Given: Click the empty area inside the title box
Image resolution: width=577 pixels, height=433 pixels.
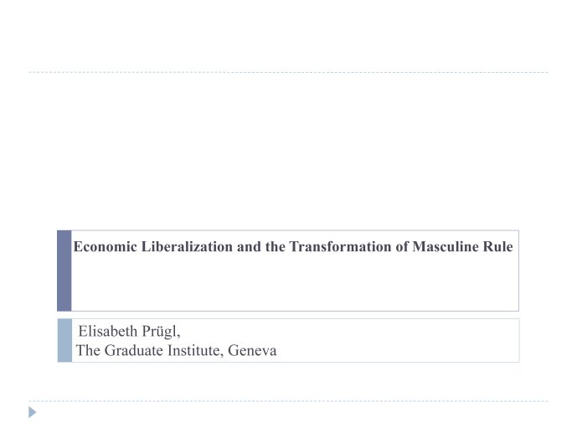Looking at the screenshot, I should click(x=295, y=283).
